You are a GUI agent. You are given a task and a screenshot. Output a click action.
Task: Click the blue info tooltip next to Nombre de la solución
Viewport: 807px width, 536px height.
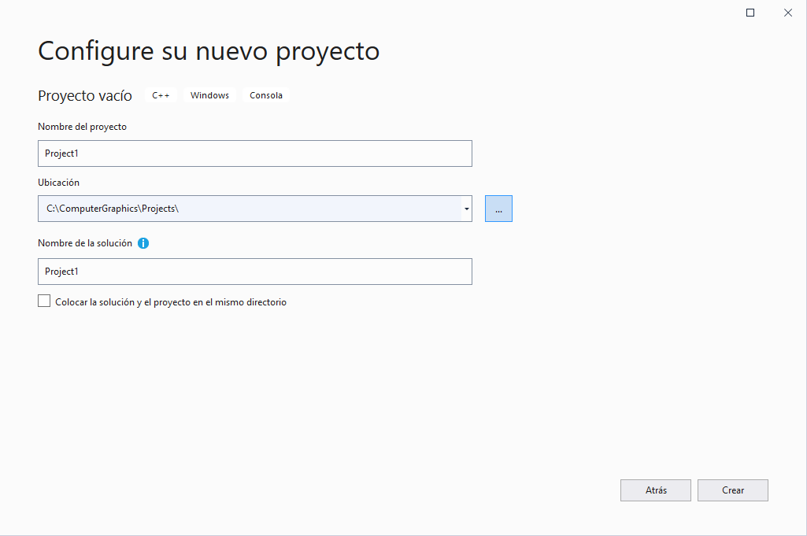point(143,243)
